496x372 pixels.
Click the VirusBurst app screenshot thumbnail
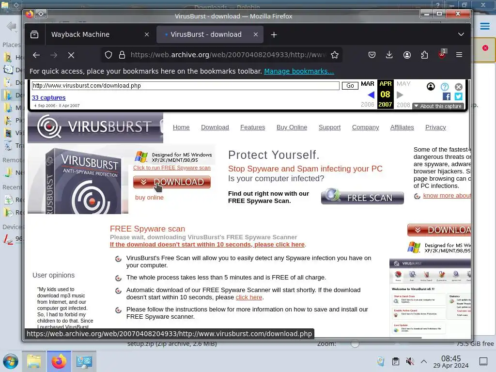click(430, 297)
